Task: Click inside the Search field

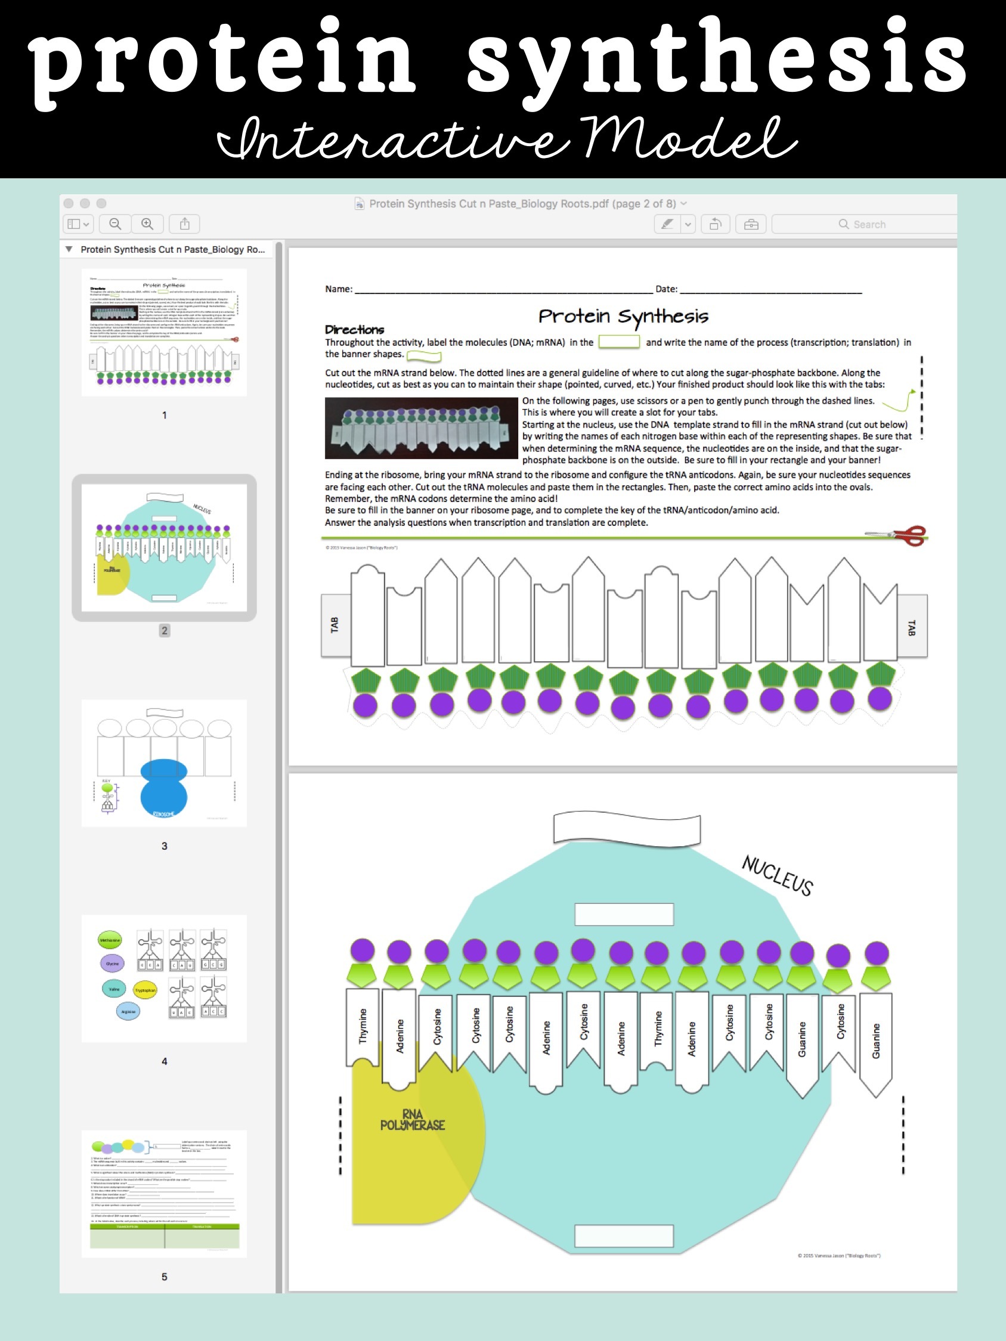Action: click(867, 224)
